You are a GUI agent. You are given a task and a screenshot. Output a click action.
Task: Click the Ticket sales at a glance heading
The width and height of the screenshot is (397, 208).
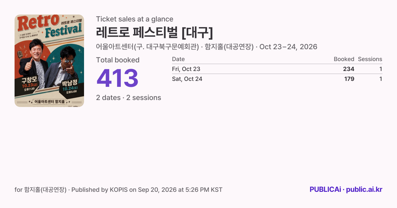(x=135, y=19)
